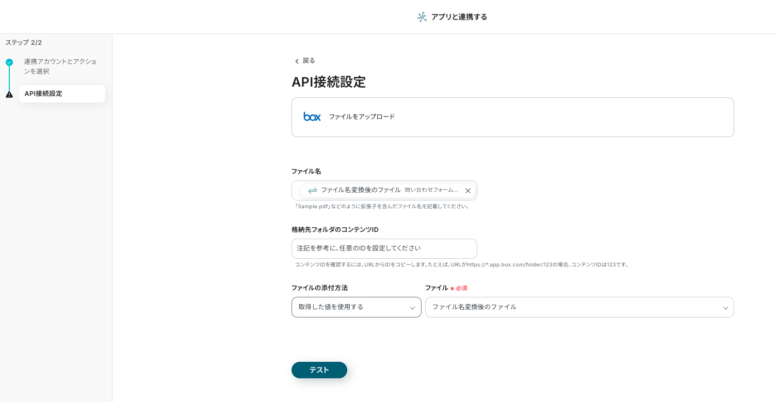This screenshot has height=402, width=776.
Task: Click the ステップ 2/2 label in sidebar
Action: 24,43
